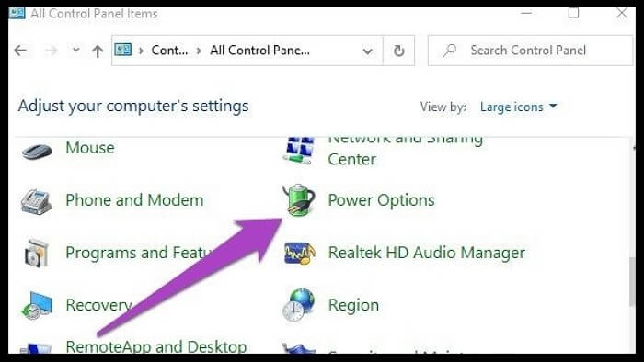
Task: Open the Programs and Features icon
Action: click(x=37, y=254)
